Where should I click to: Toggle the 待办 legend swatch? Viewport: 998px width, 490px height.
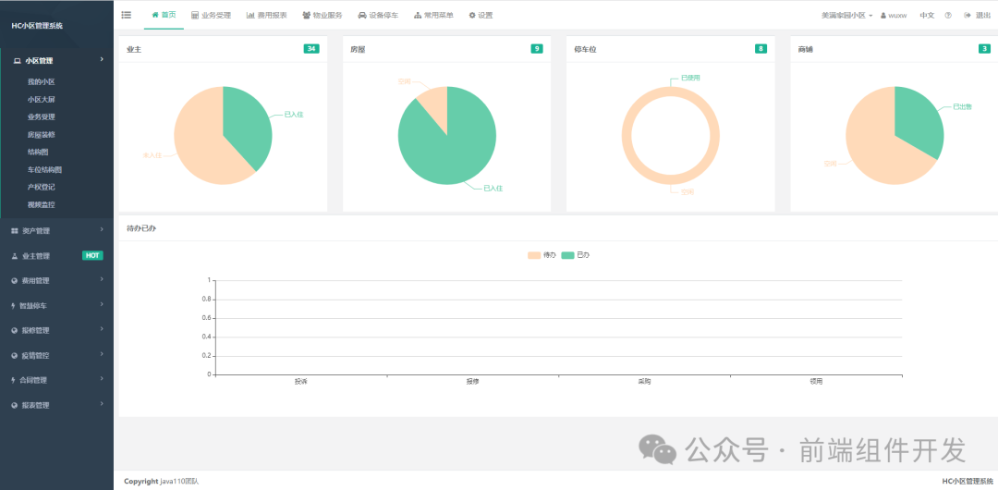534,255
